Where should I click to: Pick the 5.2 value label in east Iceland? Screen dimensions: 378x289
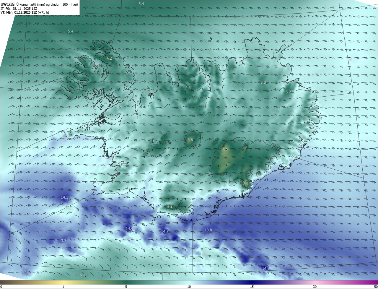tap(289, 92)
